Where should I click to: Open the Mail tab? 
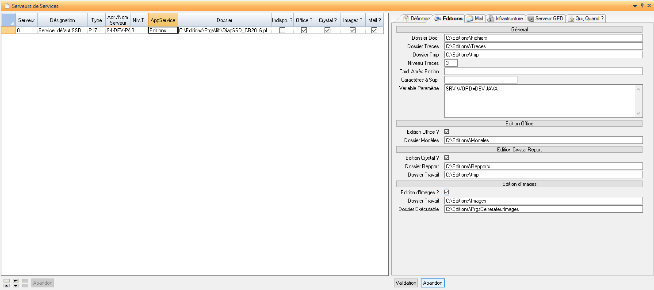click(x=475, y=19)
